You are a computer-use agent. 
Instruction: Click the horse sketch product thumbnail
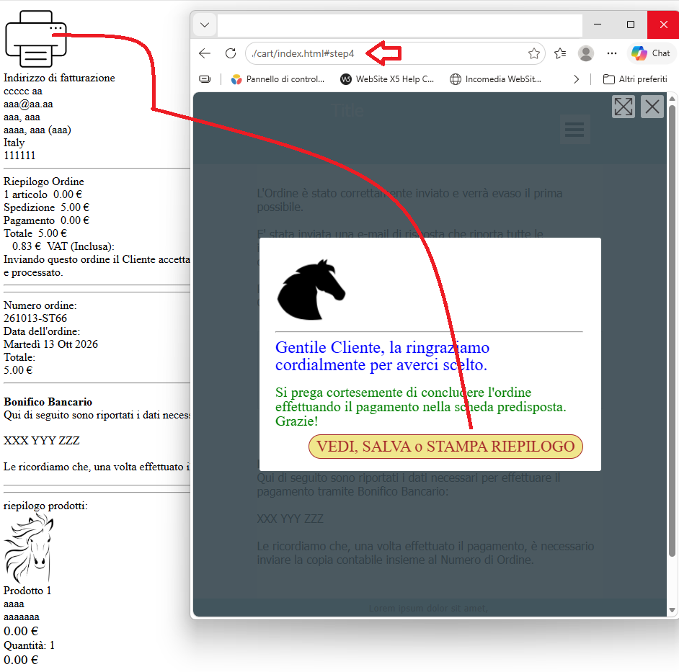[29, 548]
